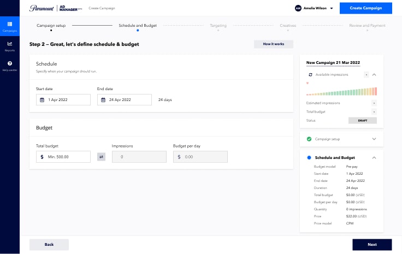Click 'Pre-pay' budget model value
Screen dimensions: 402x254
click(x=352, y=167)
